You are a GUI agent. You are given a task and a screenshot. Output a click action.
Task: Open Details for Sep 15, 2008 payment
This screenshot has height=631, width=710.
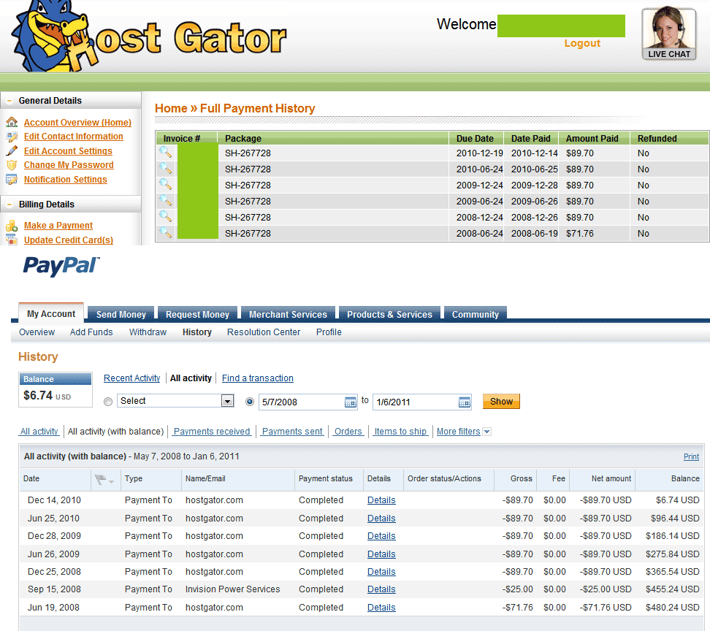tap(381, 589)
